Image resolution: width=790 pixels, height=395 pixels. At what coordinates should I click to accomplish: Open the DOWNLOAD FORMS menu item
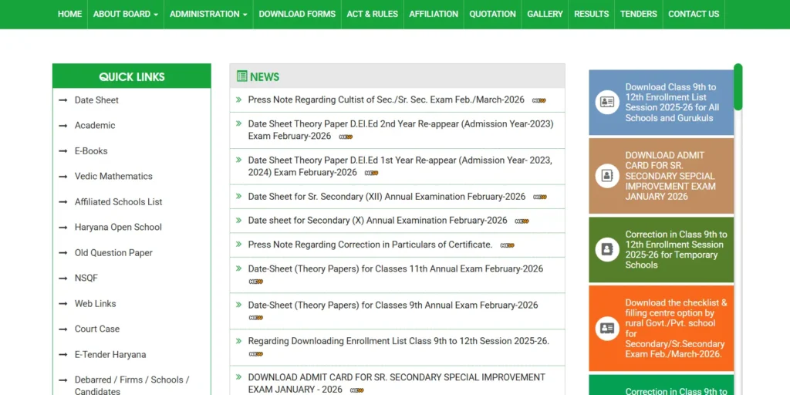[297, 14]
